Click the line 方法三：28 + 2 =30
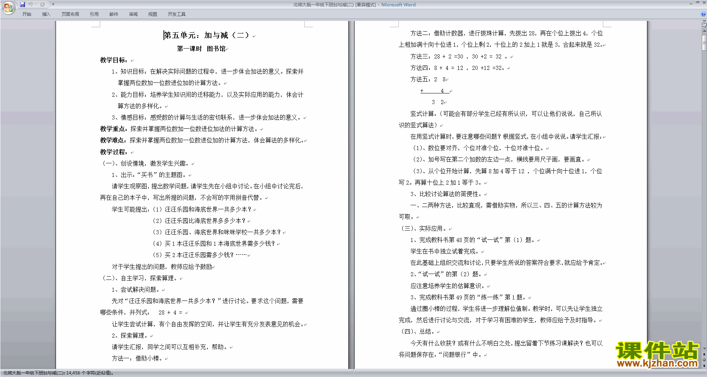Viewport: 707px width, 377px height. pyautogui.click(x=437, y=56)
